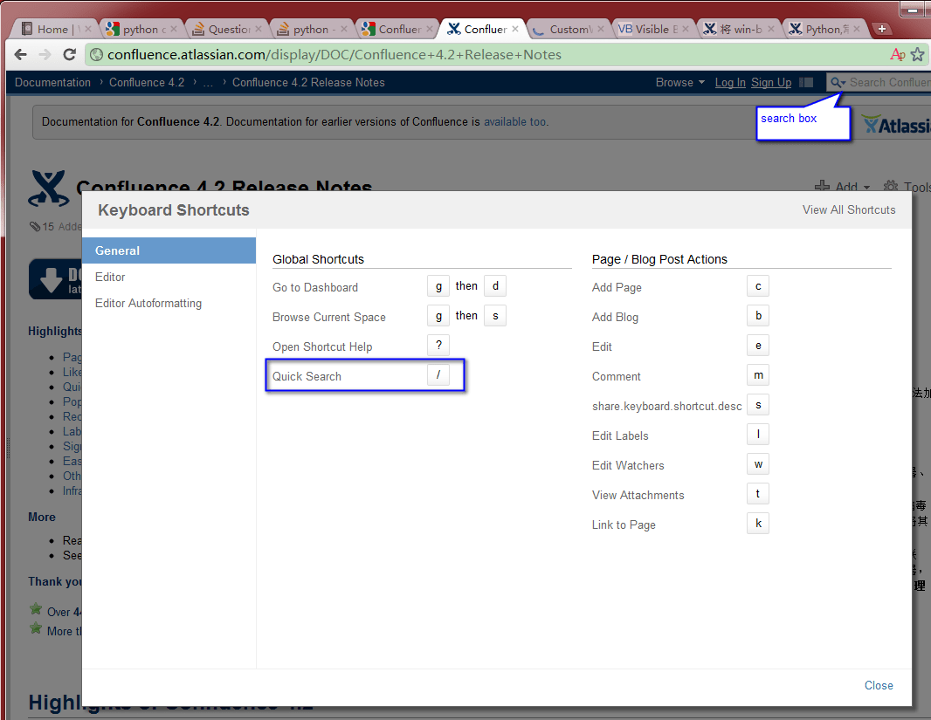Click the 'Edit Watchers' shortcut text
Viewport: 931px width, 720px height.
pos(628,465)
